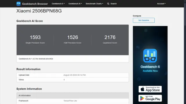186x104 pixels.
Task: Expand the Geekbench 6 dropdown menu
Action: point(58,4)
